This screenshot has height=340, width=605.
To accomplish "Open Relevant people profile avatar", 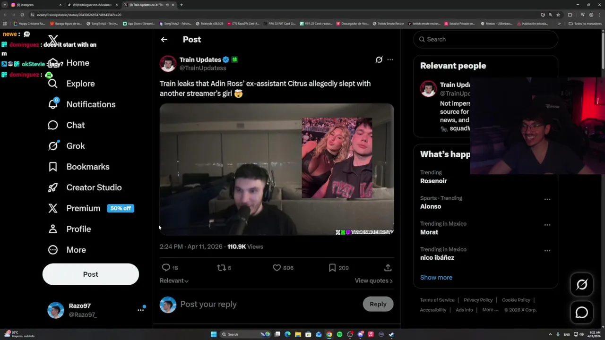I will (x=428, y=89).
